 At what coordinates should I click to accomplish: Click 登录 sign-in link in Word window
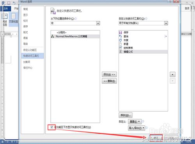click(x=187, y=9)
